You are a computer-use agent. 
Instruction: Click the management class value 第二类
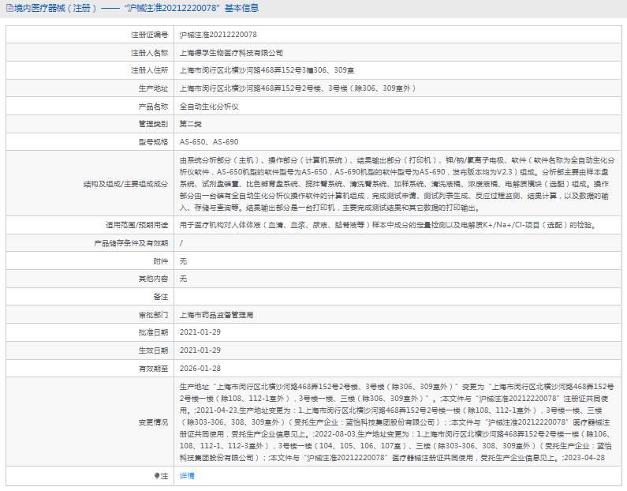pyautogui.click(x=190, y=124)
